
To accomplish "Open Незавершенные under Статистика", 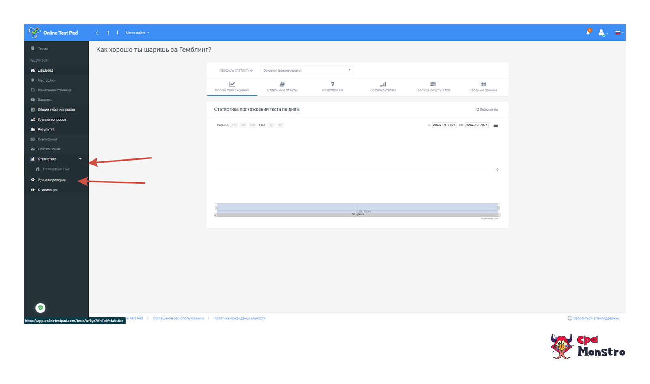I will [56, 169].
